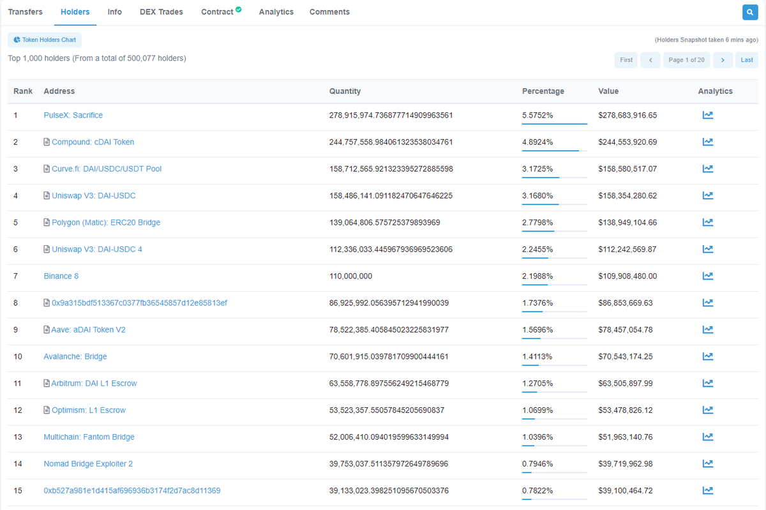Click the Value column header
The image size is (766, 510).
(608, 91)
